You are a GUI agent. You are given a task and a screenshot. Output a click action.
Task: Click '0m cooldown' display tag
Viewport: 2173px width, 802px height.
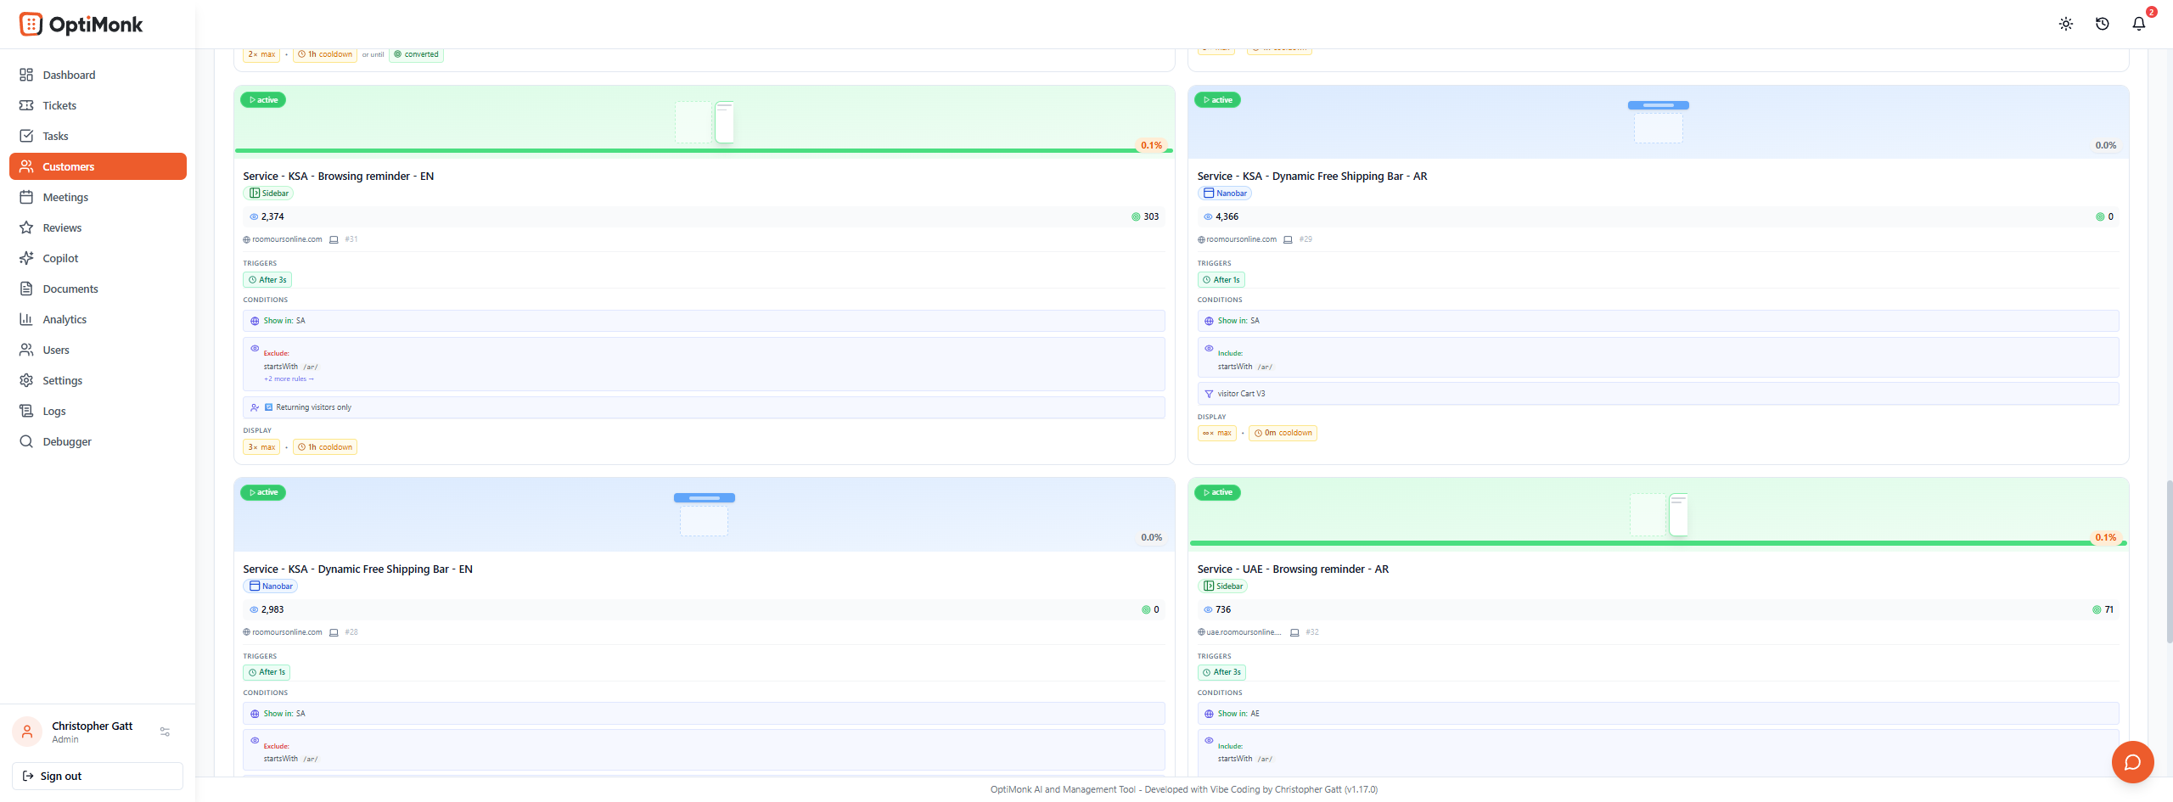click(x=1283, y=433)
